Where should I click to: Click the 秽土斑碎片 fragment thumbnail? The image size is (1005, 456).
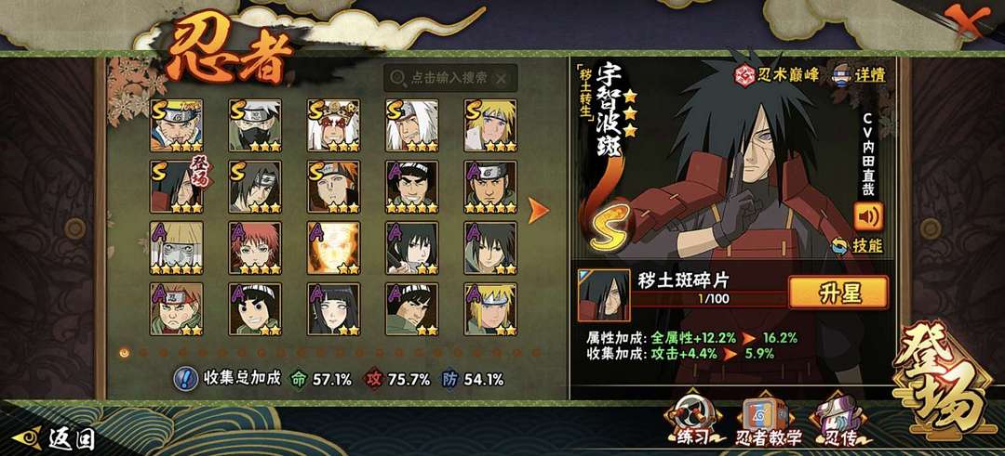603,294
